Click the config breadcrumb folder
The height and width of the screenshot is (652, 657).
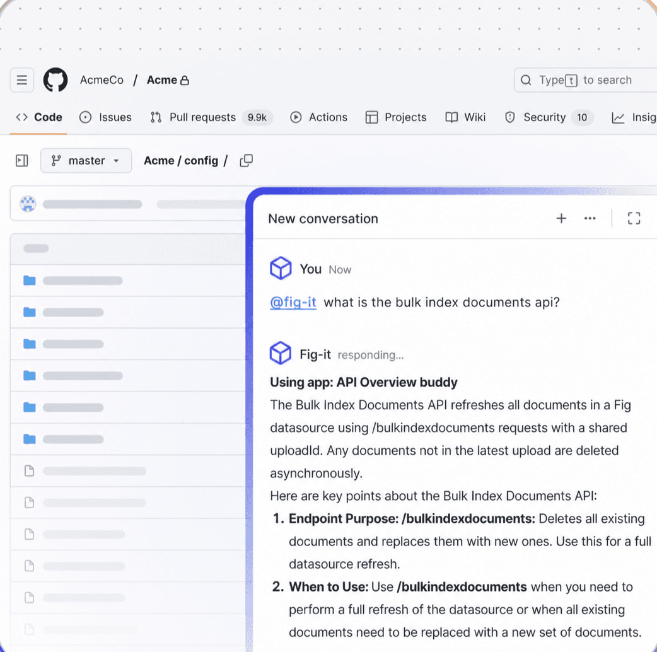click(x=201, y=161)
